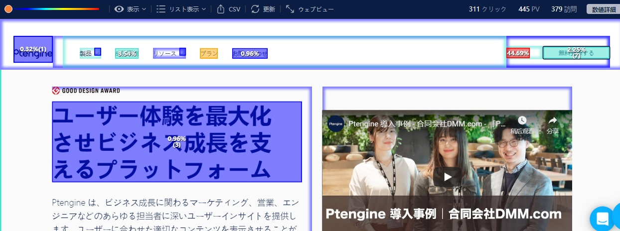The image size is (620, 231).
Task: Export data with CSV button
Action: (x=228, y=9)
